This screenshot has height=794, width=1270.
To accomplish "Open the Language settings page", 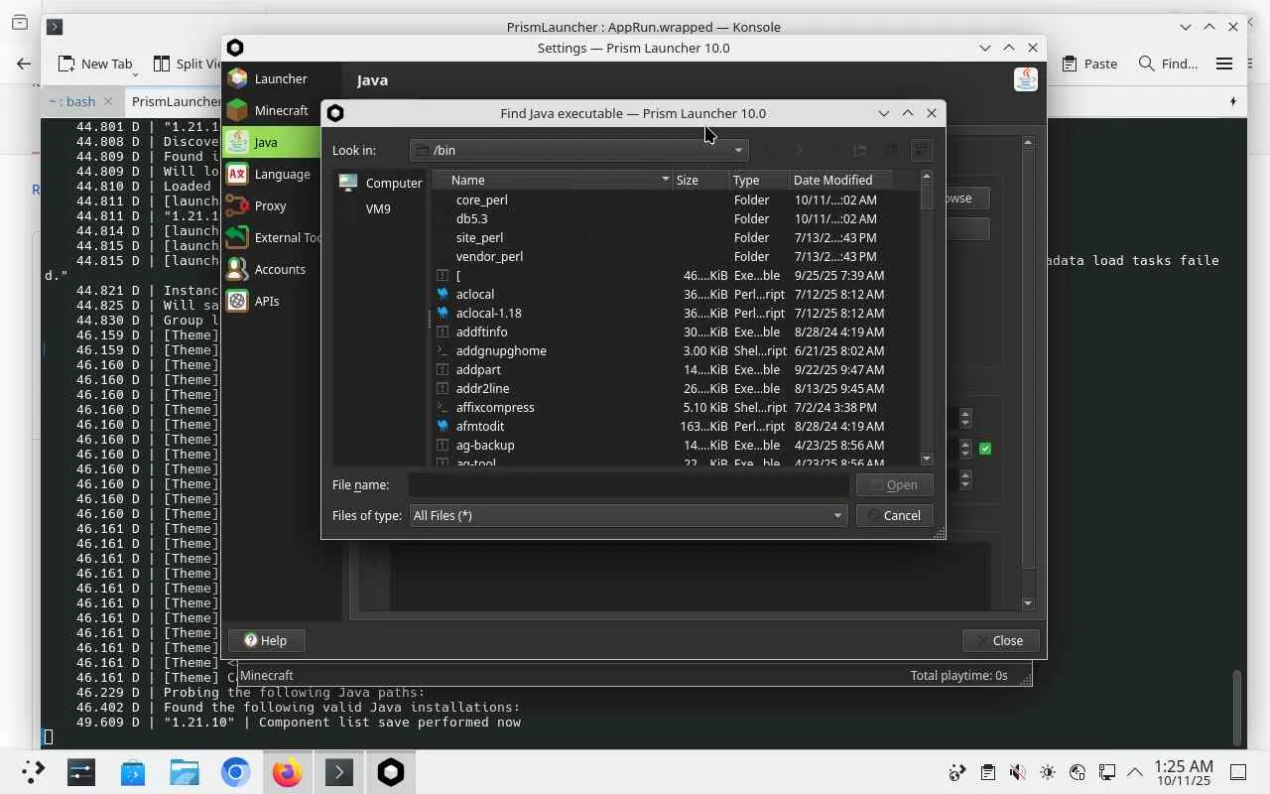I will pyautogui.click(x=273, y=174).
